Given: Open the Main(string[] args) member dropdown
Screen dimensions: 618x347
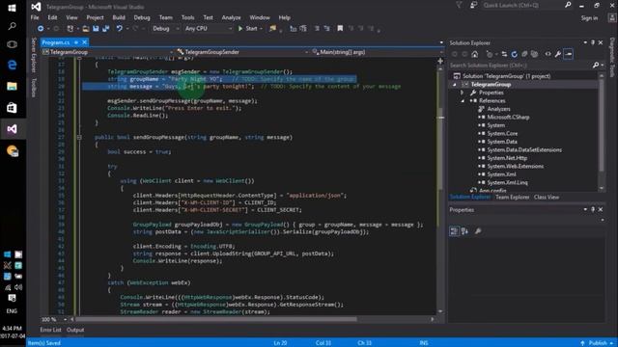Looking at the screenshot, I should 377,52.
